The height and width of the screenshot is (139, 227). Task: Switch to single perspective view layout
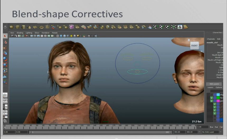5,95
